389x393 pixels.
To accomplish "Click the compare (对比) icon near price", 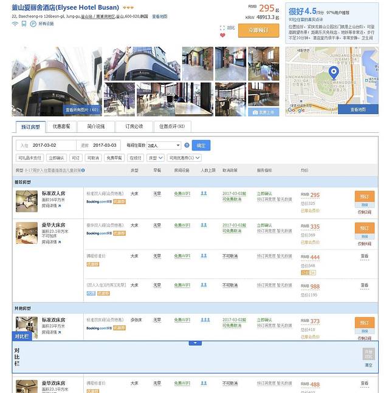I will tap(223, 27).
